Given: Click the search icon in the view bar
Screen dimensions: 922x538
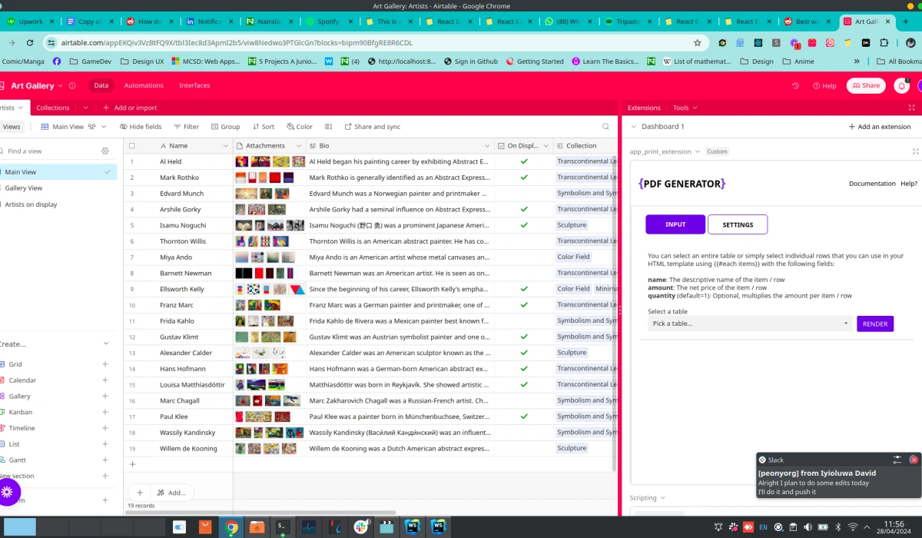Looking at the screenshot, I should pos(605,126).
